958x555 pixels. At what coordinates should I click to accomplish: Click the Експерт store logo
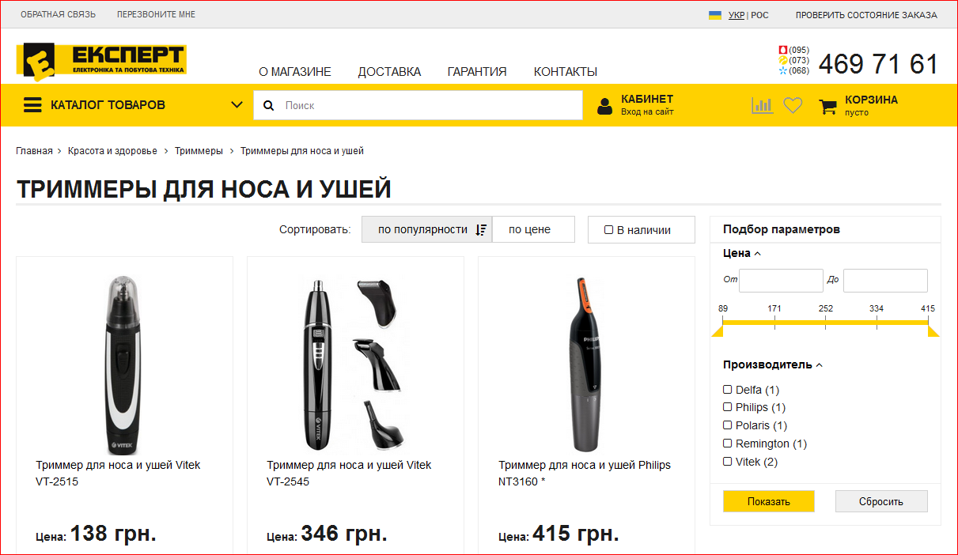pos(100,61)
